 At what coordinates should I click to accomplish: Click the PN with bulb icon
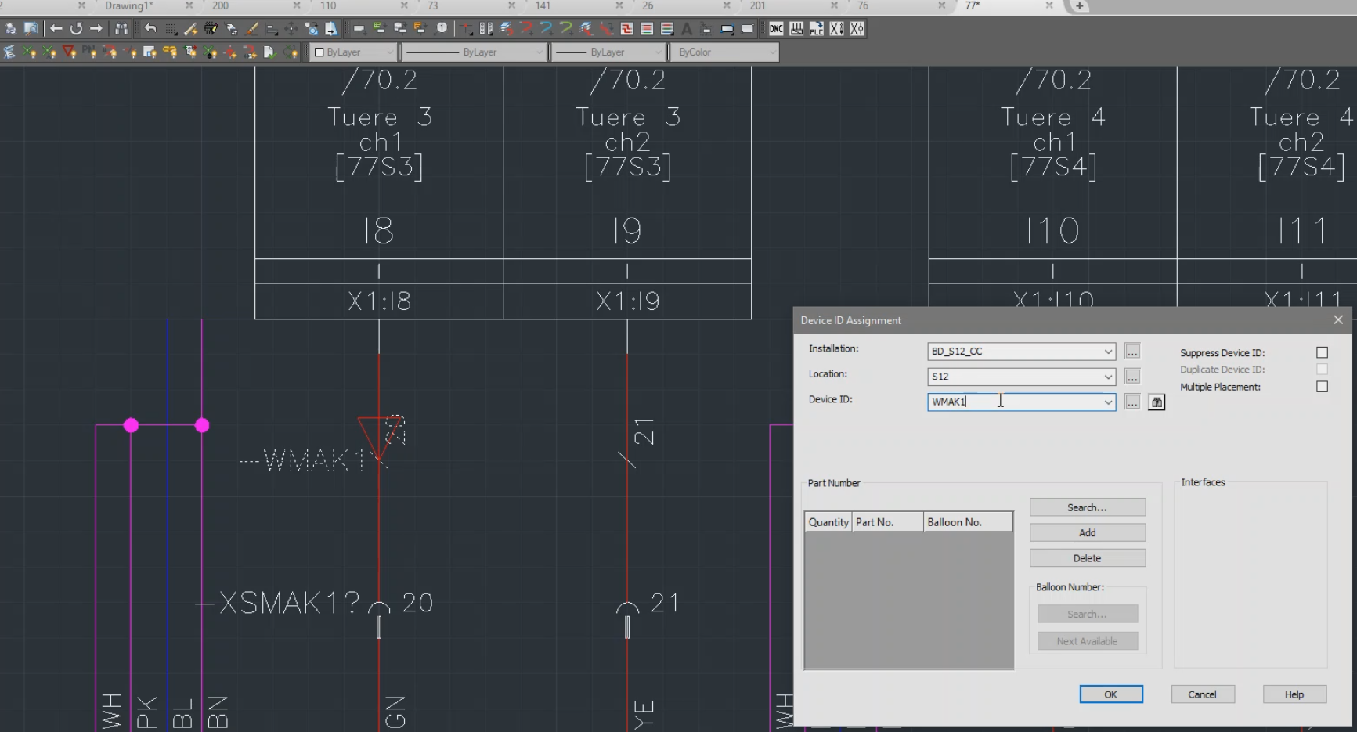tap(89, 52)
